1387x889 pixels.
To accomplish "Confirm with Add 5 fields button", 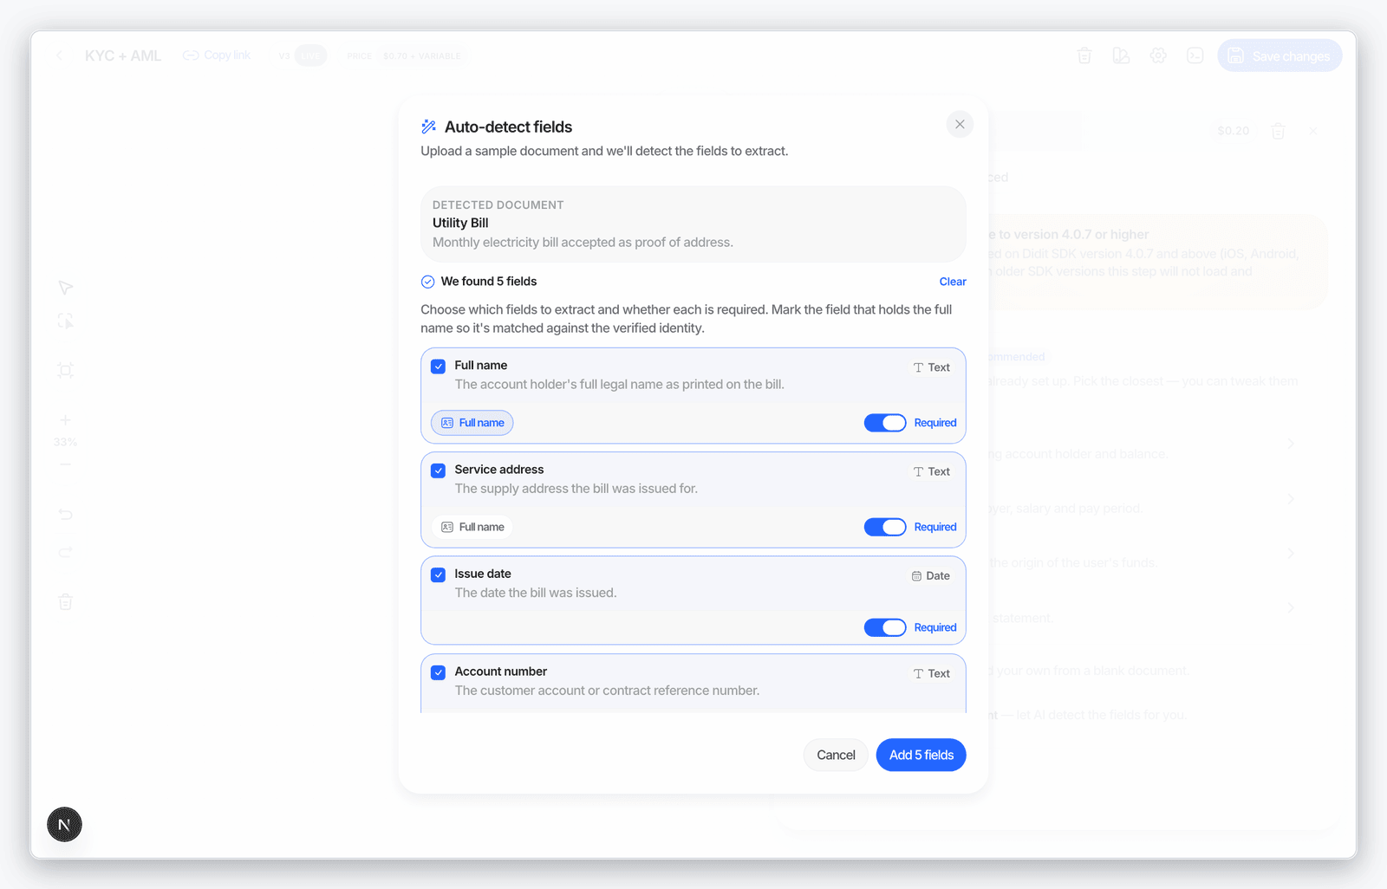I will point(921,755).
